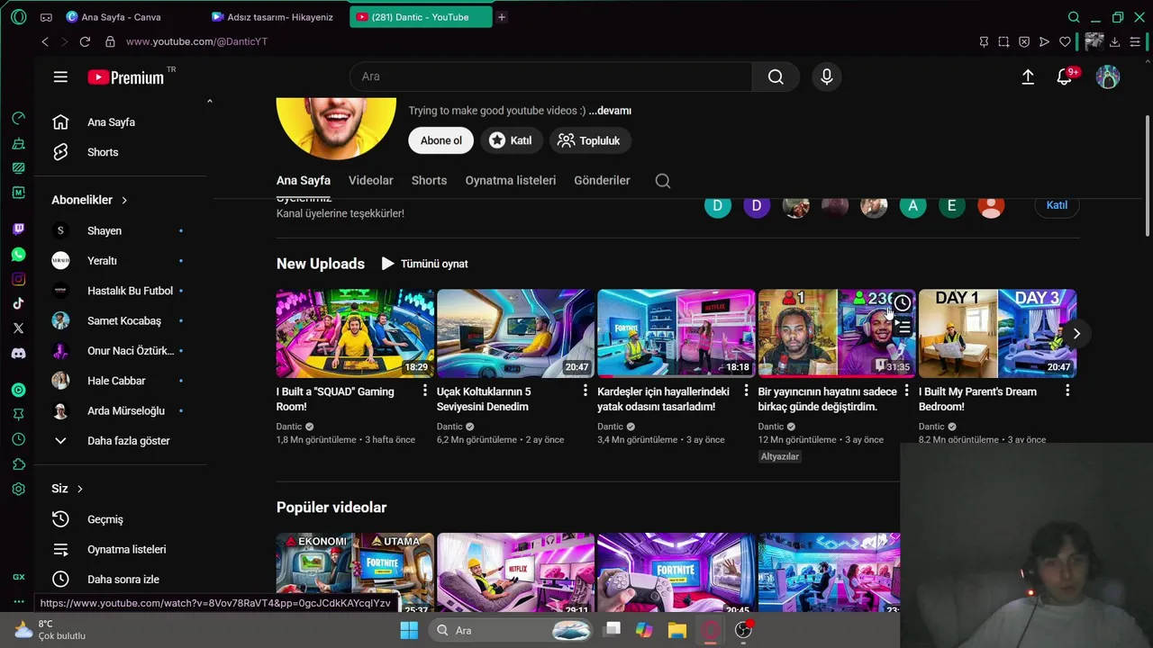Viewport: 1153px width, 648px height.
Task: Open Windows Start menu
Action: pos(409,631)
